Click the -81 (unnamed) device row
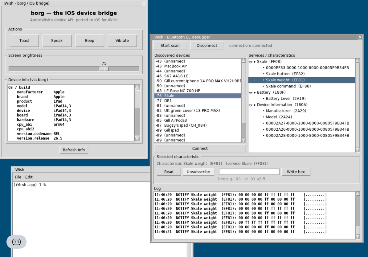The height and width of the screenshot is (257, 368). point(198,106)
